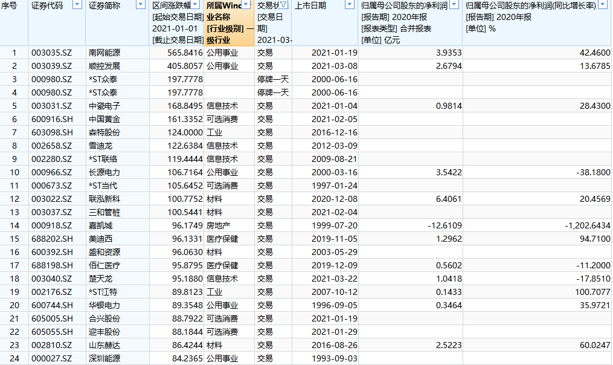Open the 上市日期 column filter dropdown

click(350, 5)
